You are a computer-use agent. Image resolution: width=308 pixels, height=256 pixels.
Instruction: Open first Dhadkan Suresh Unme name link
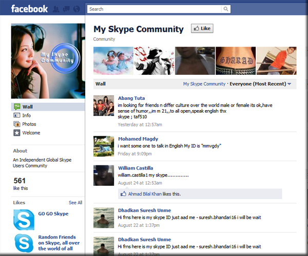point(144,210)
